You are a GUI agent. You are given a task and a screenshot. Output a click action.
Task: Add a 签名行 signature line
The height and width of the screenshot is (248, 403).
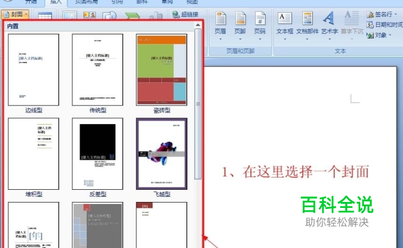pyautogui.click(x=381, y=15)
